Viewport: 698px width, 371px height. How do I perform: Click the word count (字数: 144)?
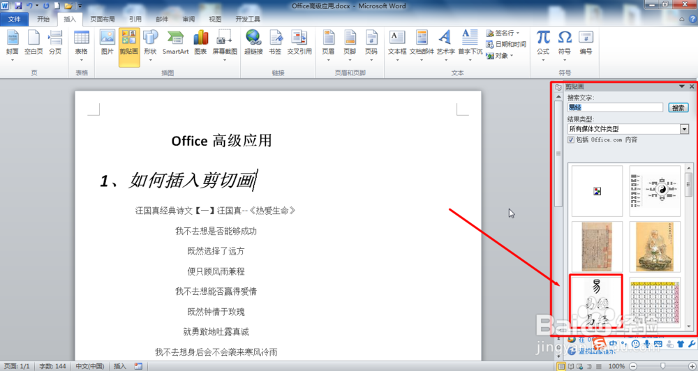point(52,366)
